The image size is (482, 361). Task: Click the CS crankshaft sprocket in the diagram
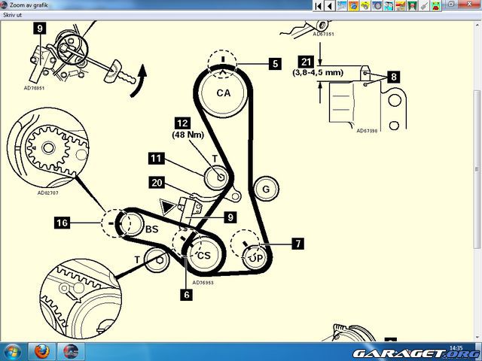(x=203, y=255)
